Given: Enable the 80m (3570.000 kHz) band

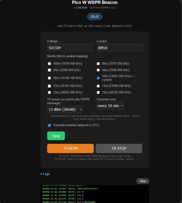Looking at the screenshot, I should click(98, 64).
